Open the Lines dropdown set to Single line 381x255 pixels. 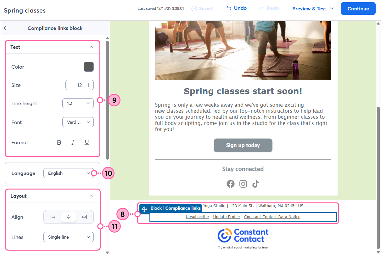coord(68,237)
